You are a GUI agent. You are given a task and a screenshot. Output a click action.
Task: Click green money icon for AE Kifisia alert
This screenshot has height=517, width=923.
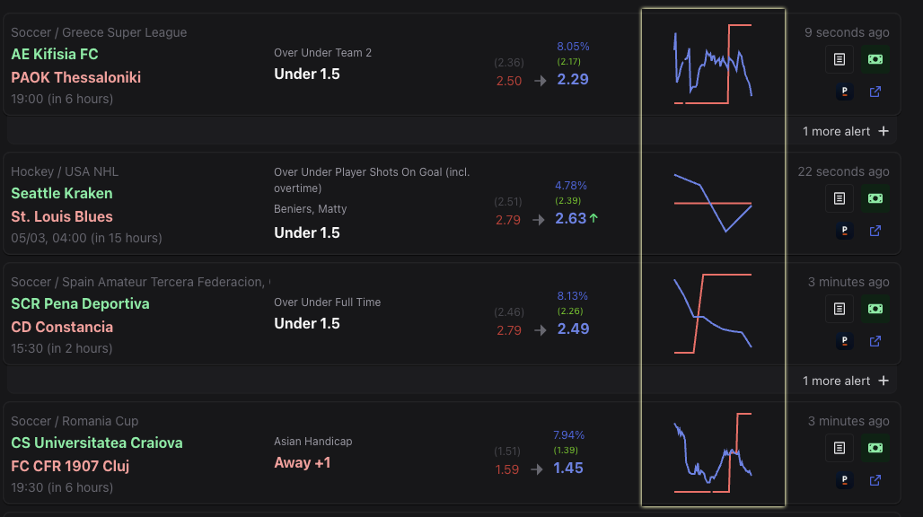coord(875,60)
